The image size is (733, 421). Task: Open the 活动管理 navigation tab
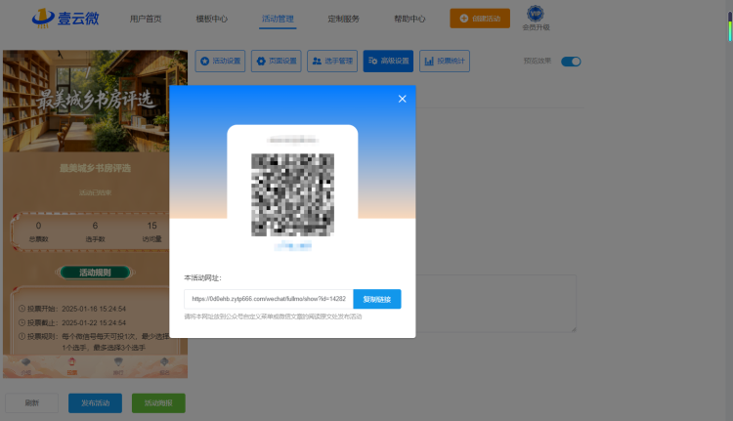278,19
